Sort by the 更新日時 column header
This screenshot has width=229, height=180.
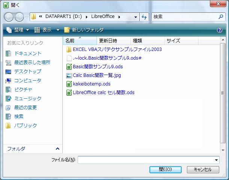(x=114, y=41)
